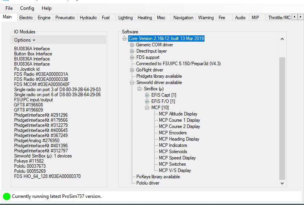The width and height of the screenshot is (304, 205).
Task: Select Connected to FSUIPC 5.150/Prepar3d item
Action: [x=179, y=64]
